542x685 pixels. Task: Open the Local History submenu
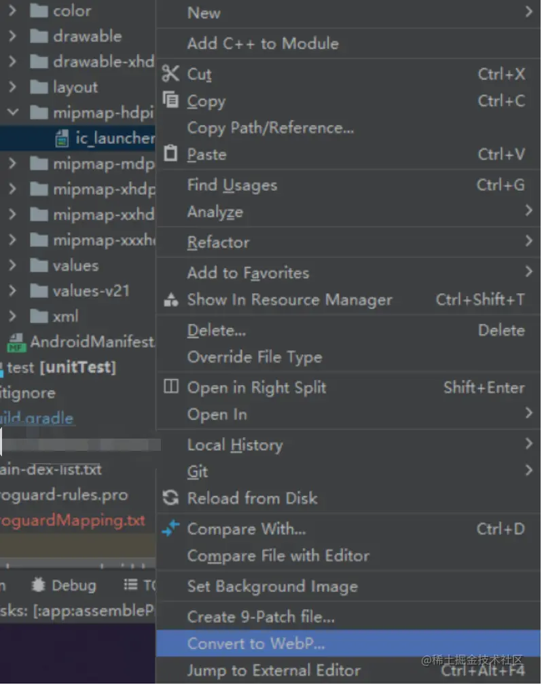click(x=528, y=444)
